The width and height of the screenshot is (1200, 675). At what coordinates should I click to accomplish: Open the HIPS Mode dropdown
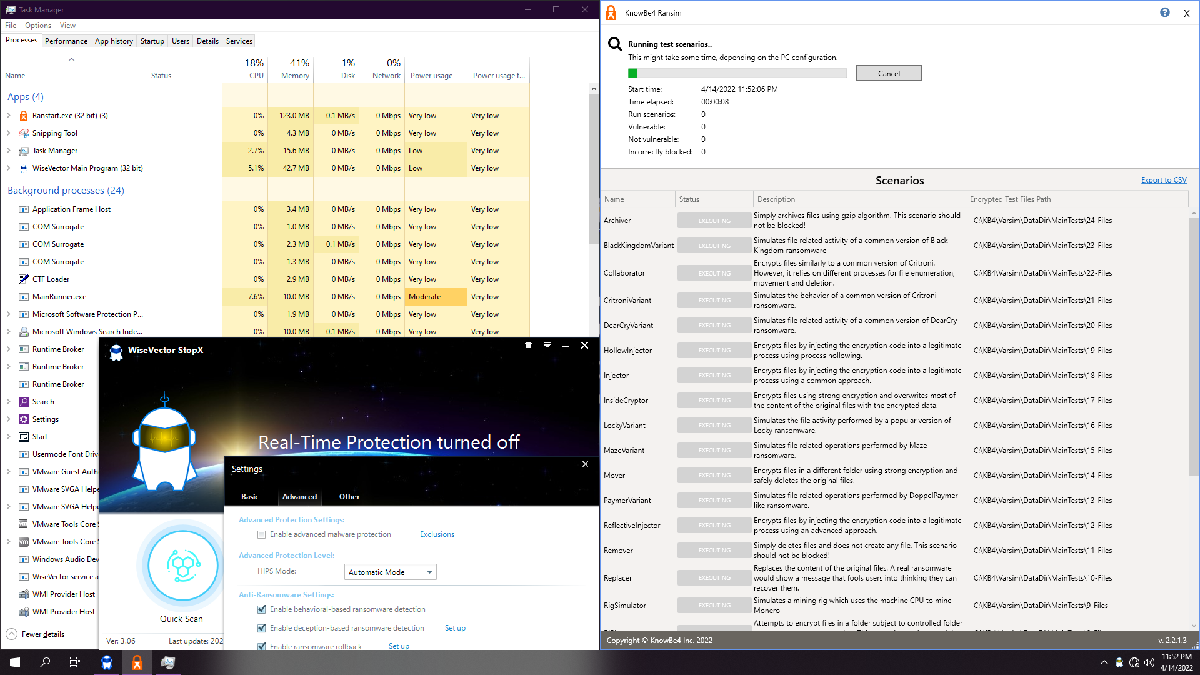(390, 572)
